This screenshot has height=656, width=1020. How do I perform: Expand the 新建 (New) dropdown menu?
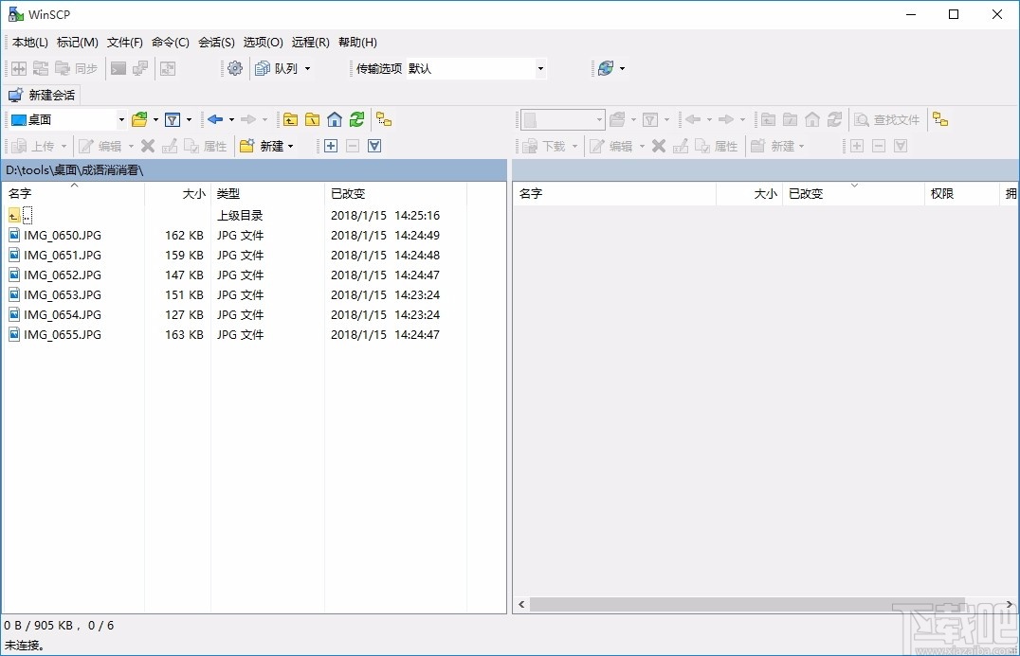click(291, 145)
